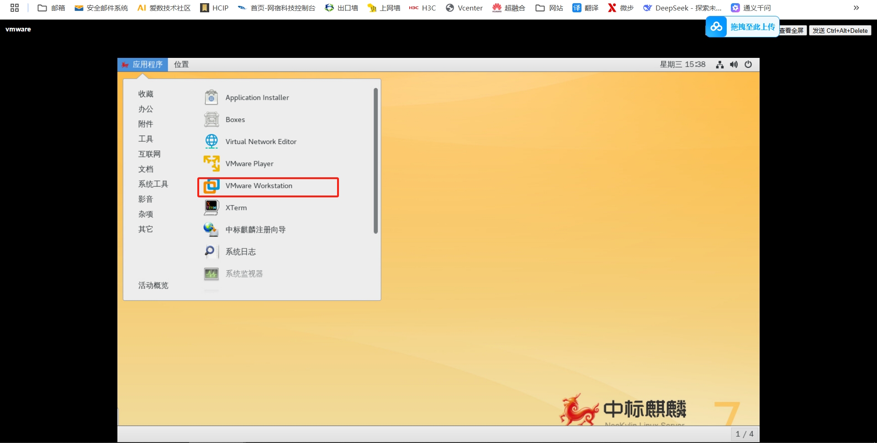Open 通义千问 bookmark
Screen dimensions: 877x443
[x=750, y=8]
